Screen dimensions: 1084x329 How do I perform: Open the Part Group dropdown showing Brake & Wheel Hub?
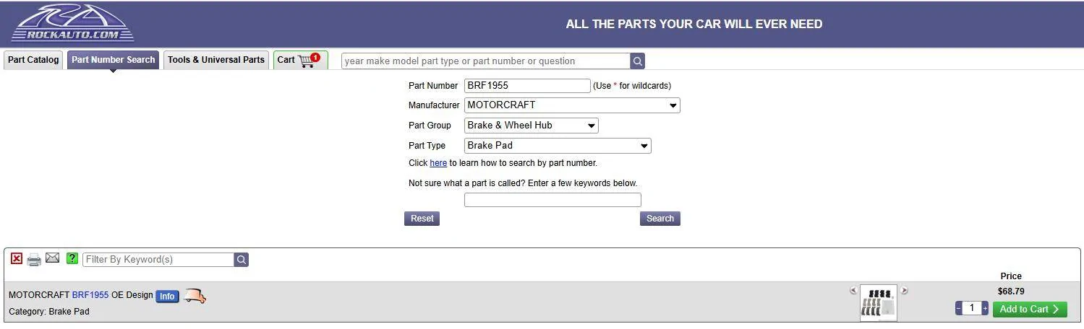pyautogui.click(x=532, y=126)
